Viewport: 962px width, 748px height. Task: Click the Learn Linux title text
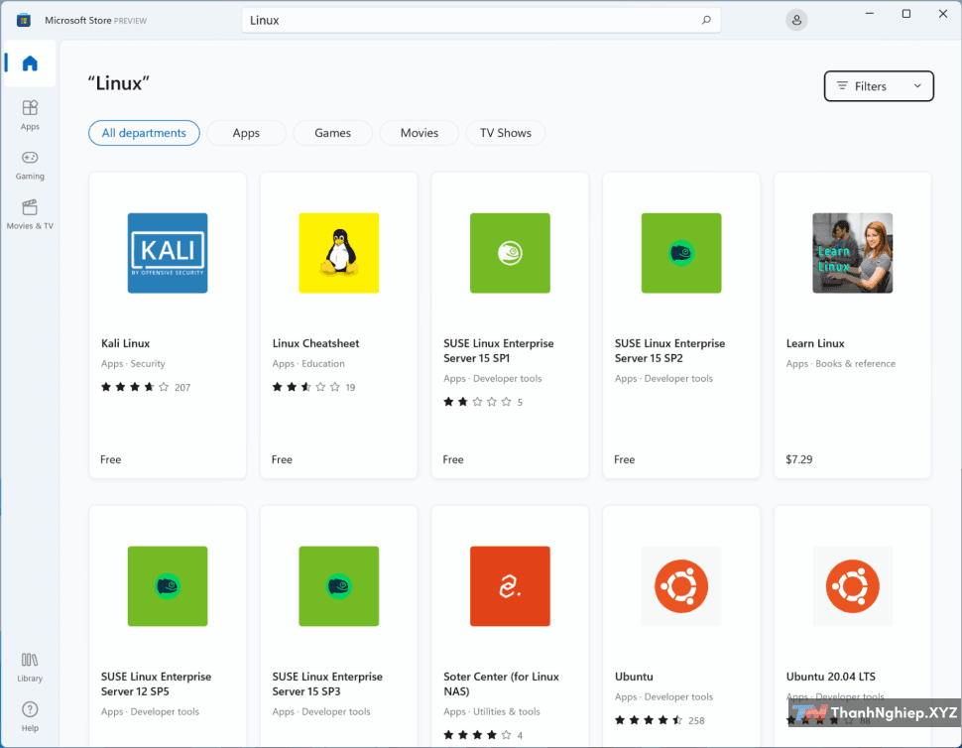tap(815, 343)
